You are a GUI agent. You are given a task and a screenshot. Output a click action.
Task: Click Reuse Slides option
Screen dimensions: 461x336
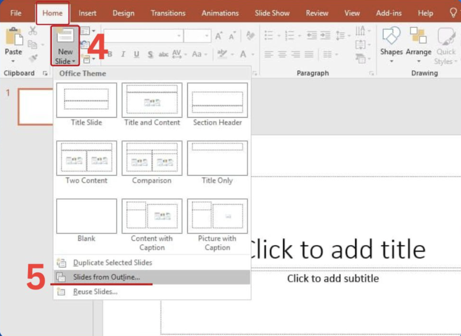(95, 292)
